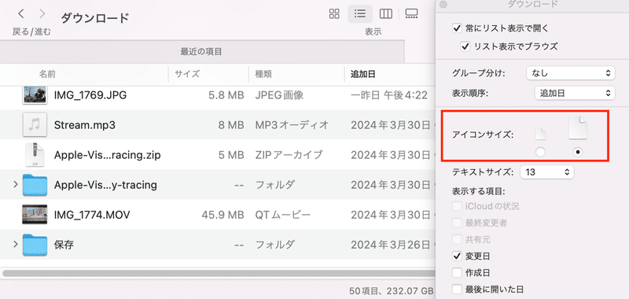Expand the Apple-Vis...y-tracing folder disclosure arrow
Screen dimensions: 629x299
[15, 185]
